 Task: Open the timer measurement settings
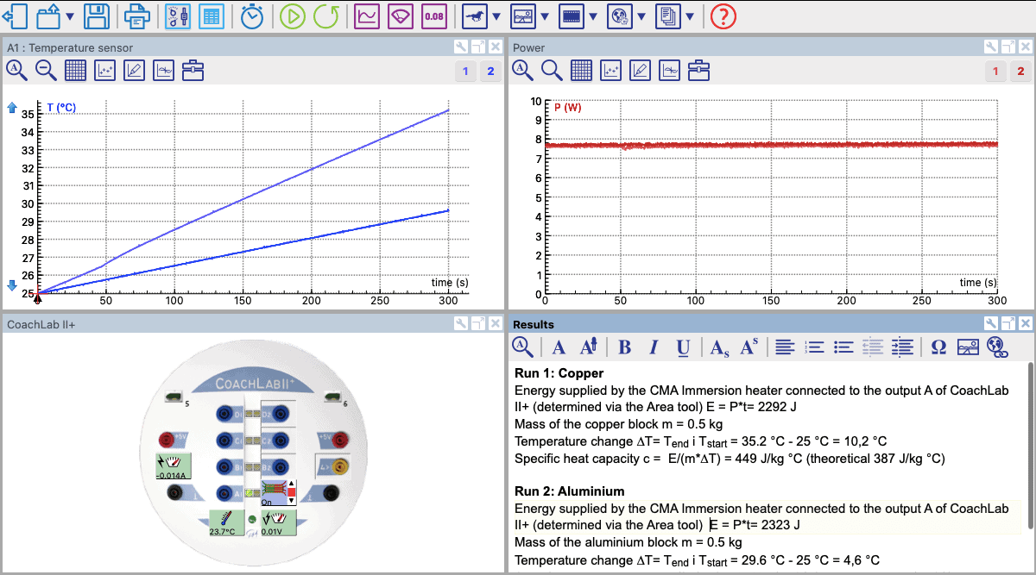coord(252,16)
